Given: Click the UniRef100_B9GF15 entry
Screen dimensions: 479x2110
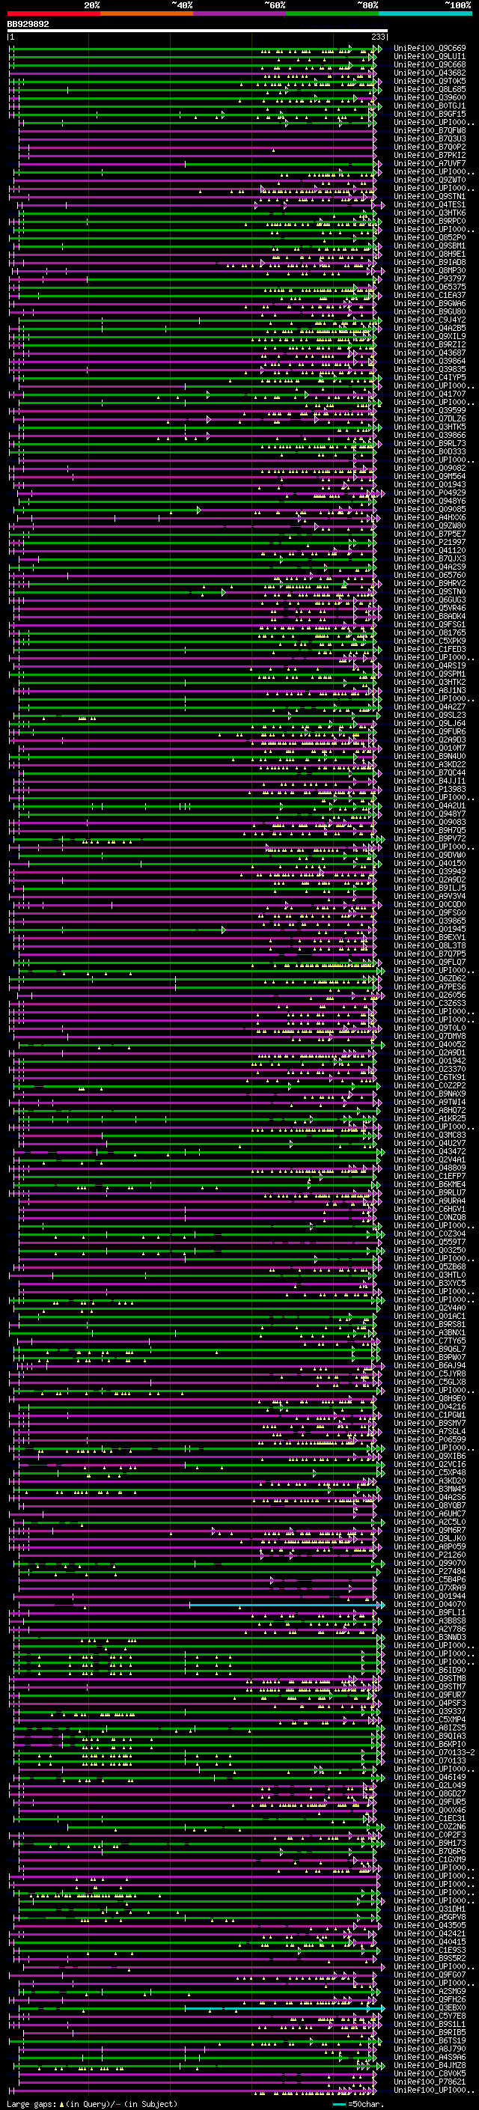Looking at the screenshot, I should click(429, 114).
